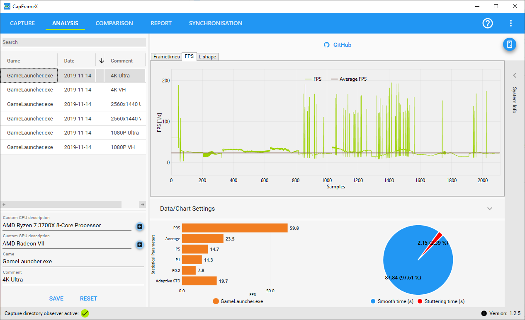Select the 4K Ultra record row

pyautogui.click(x=73, y=76)
